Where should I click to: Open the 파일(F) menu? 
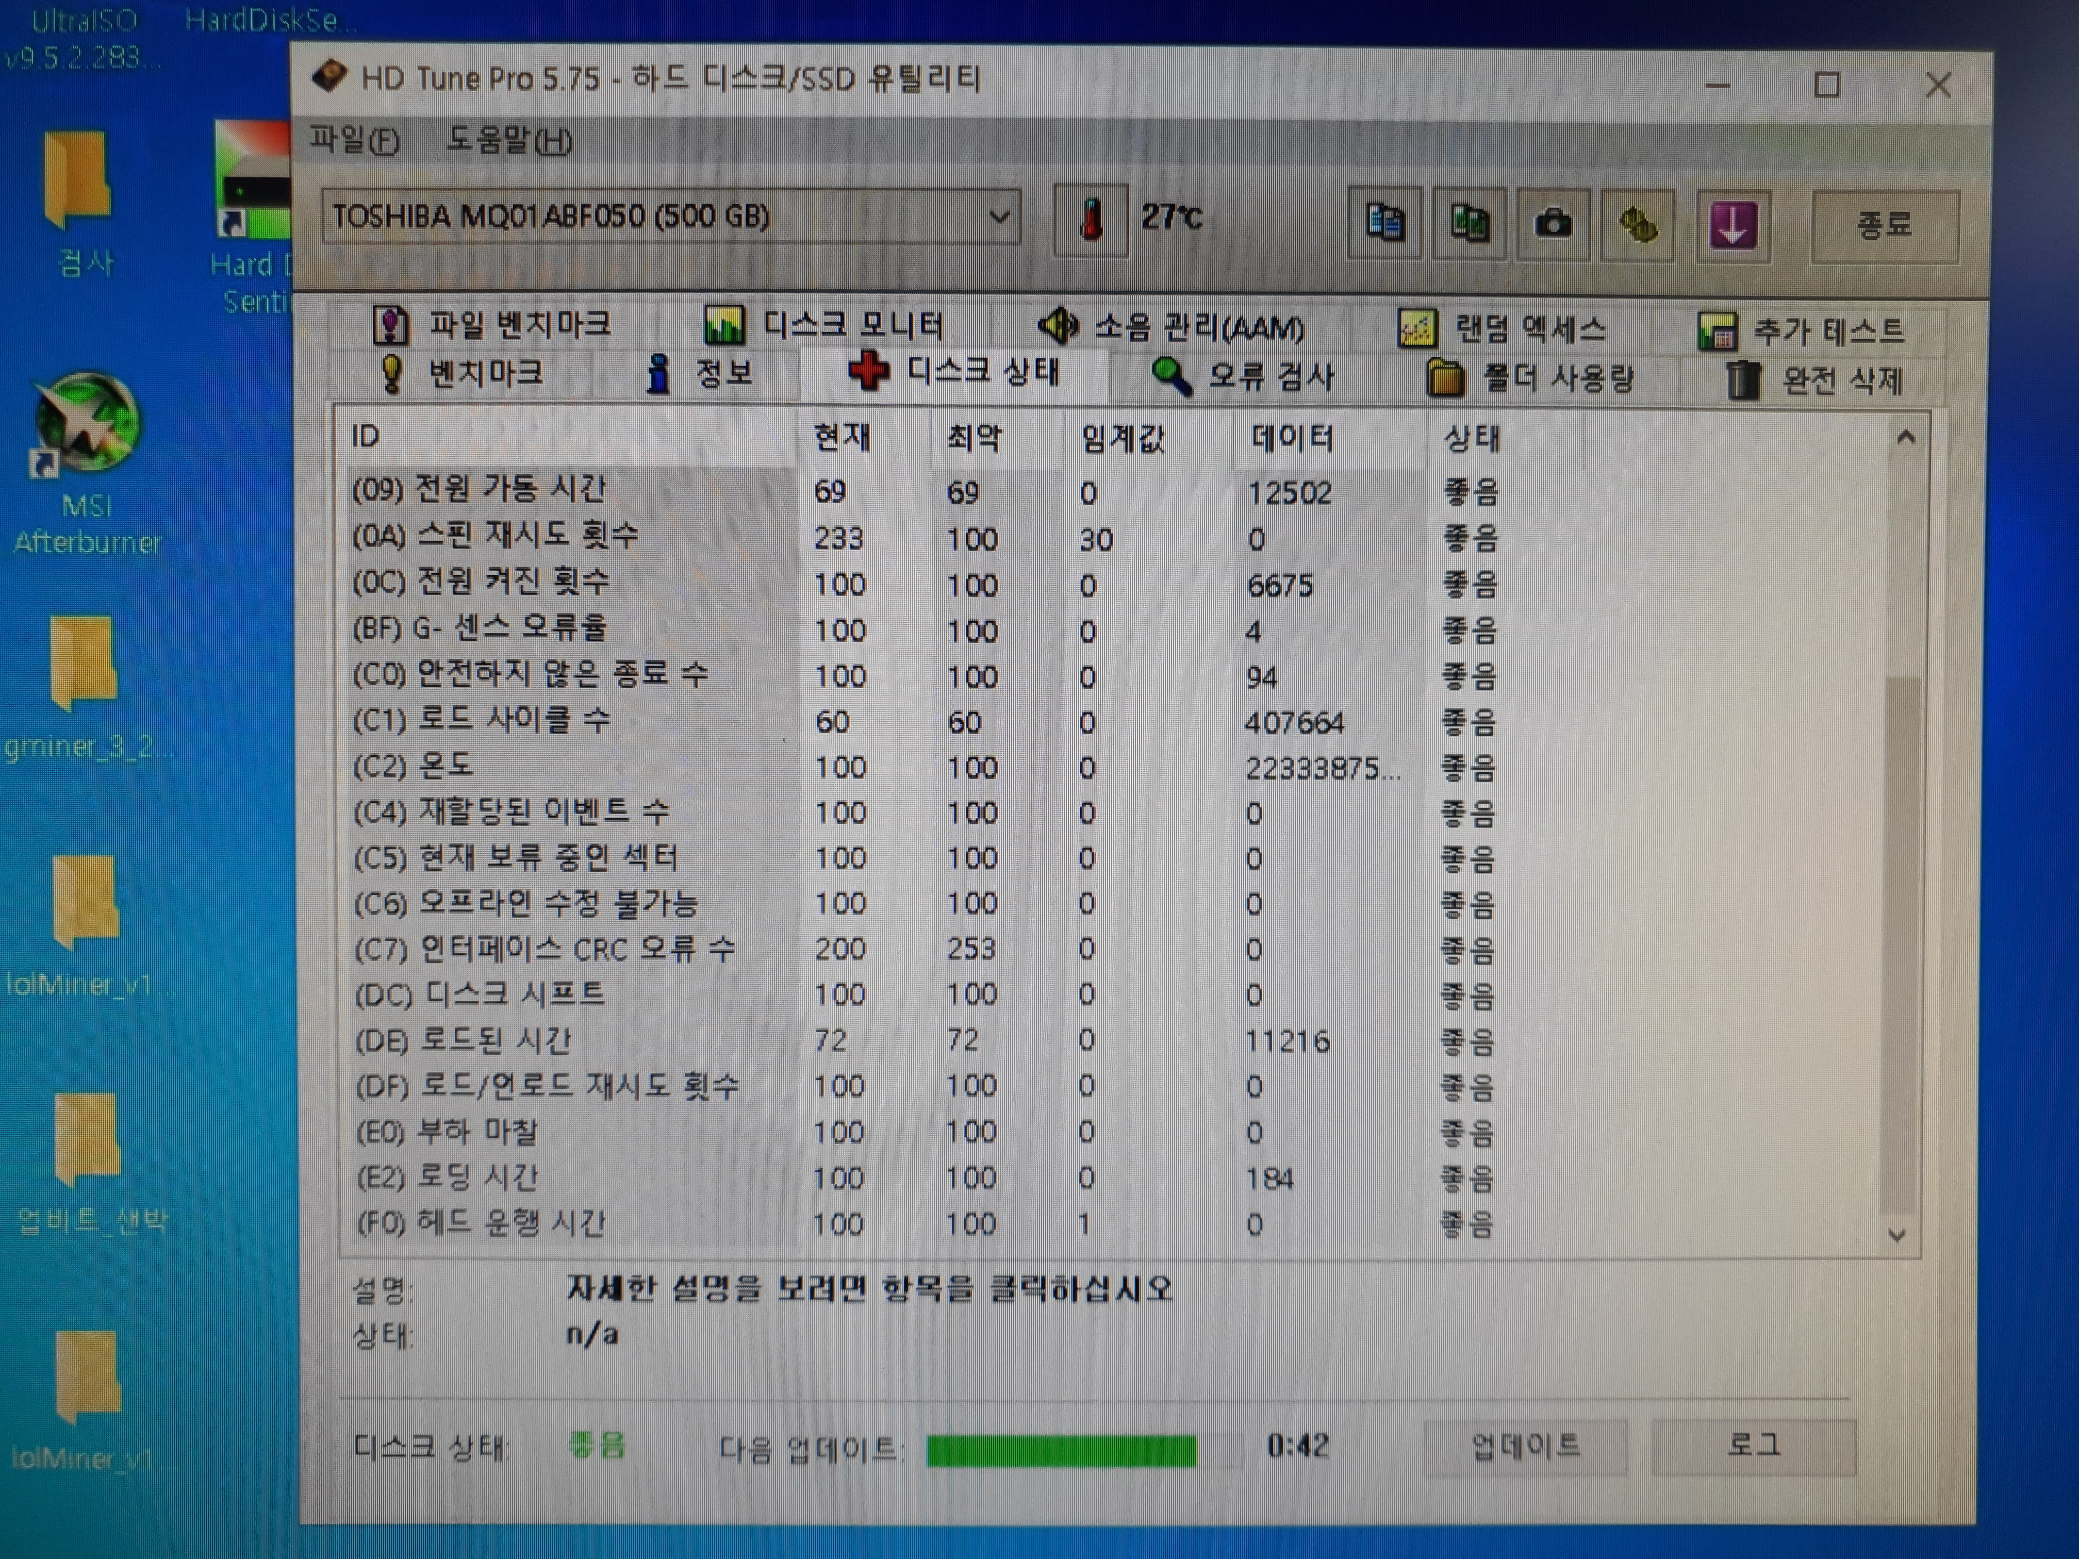354,141
